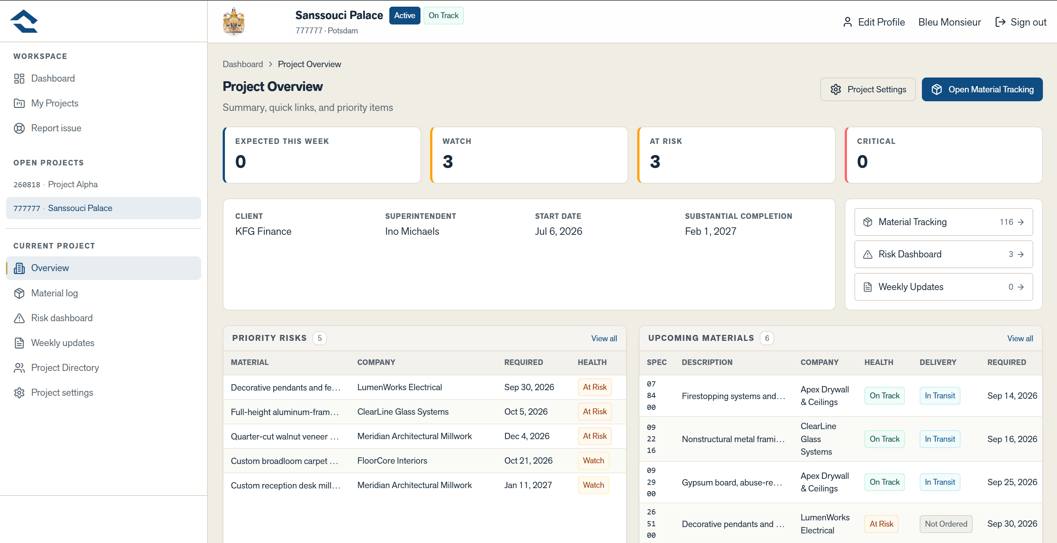Click the Not Ordered delivery badge

946,524
